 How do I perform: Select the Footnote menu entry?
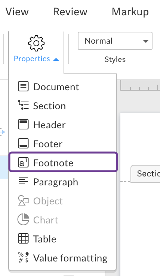[x=63, y=162]
